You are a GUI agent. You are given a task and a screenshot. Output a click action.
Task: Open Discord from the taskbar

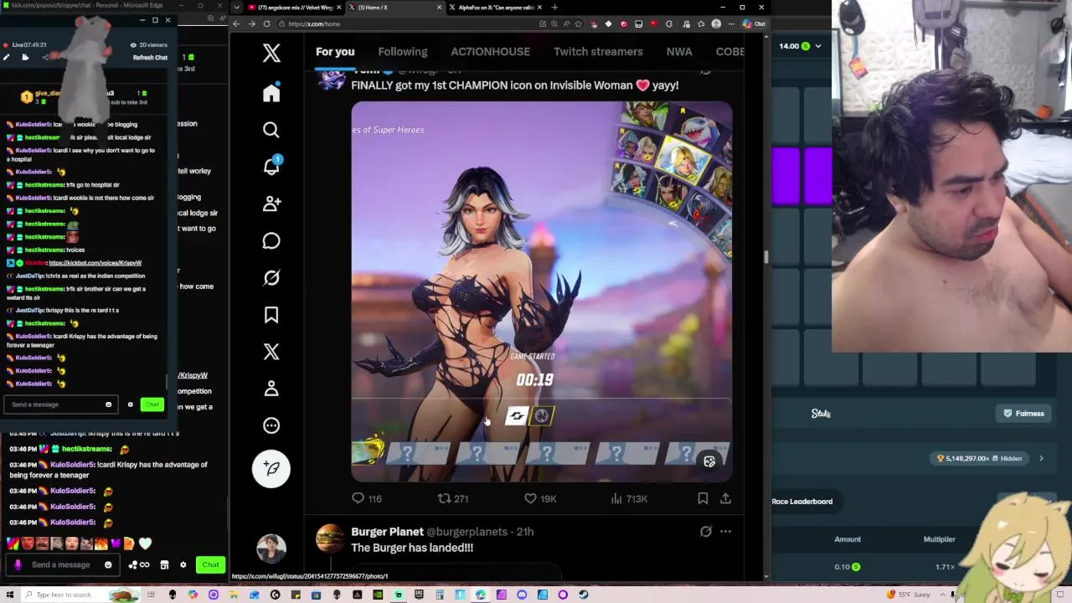pos(522,595)
